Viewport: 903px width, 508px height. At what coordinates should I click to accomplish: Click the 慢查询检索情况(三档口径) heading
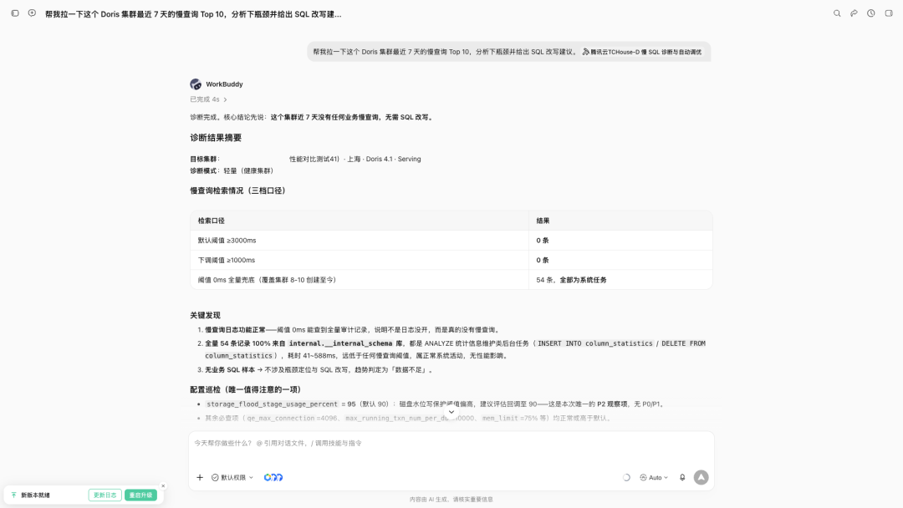237,190
